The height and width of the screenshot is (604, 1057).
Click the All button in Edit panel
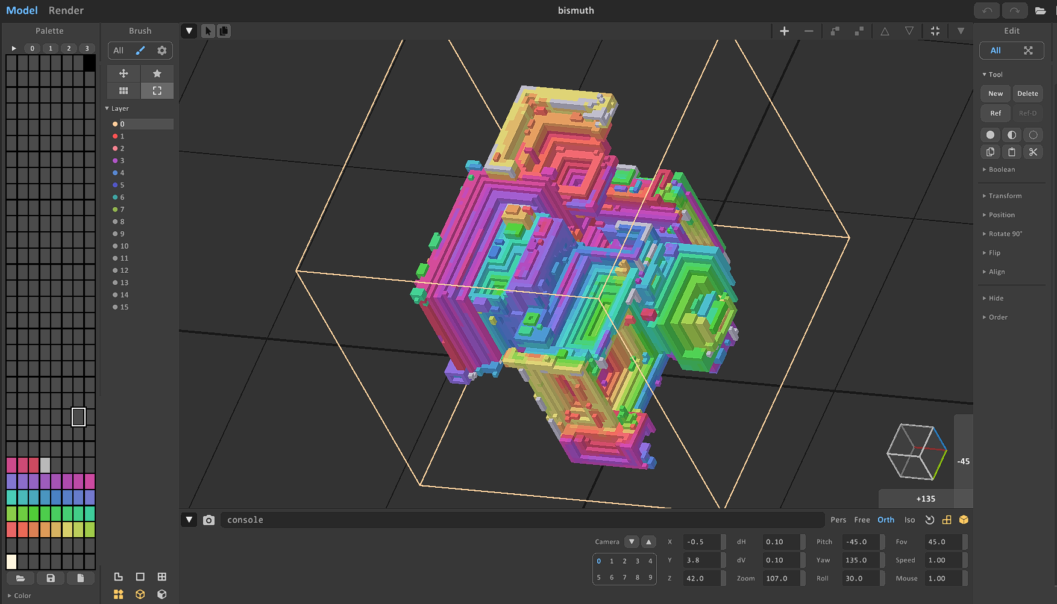point(996,51)
